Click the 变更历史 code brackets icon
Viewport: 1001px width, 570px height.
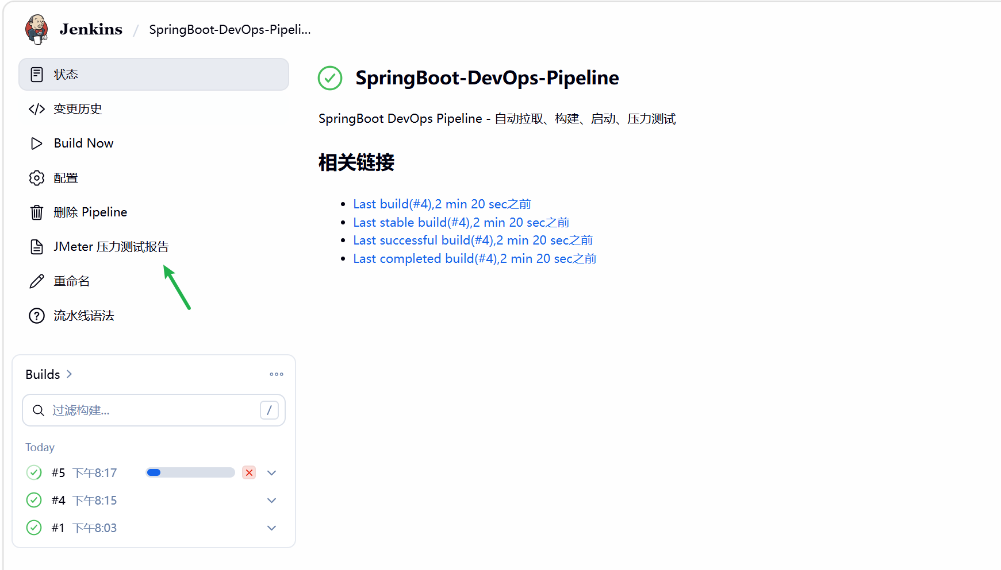click(x=37, y=109)
